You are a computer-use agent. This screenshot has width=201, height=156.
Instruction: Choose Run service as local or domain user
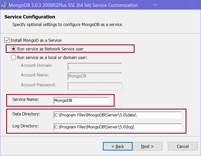pos(14,57)
